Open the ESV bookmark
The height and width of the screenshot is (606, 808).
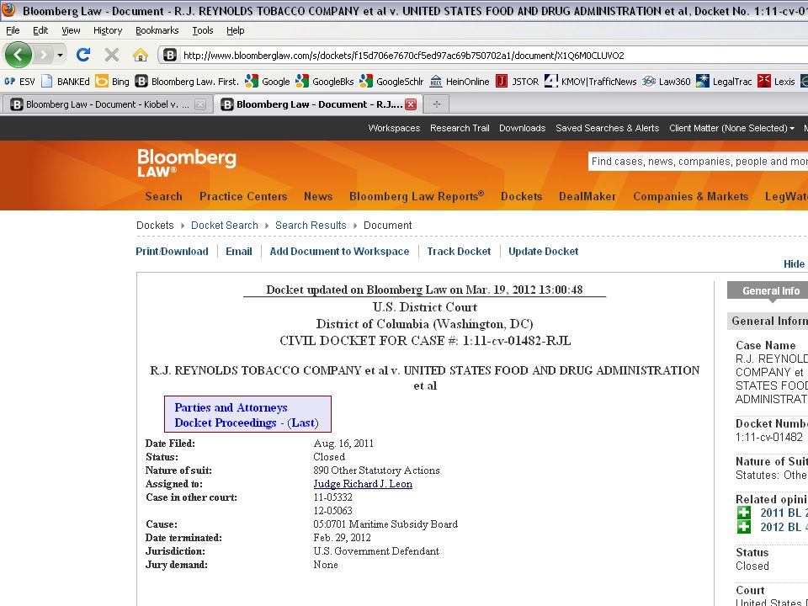[x=19, y=82]
